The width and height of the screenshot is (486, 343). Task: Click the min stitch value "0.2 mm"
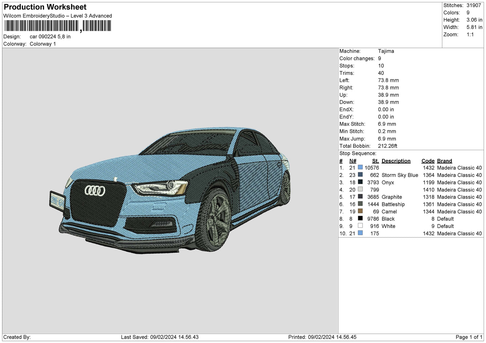[x=387, y=131]
